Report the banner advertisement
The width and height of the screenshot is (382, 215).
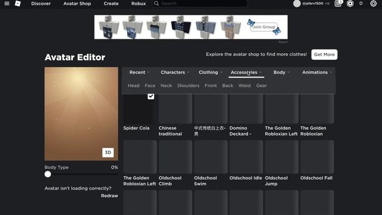[283, 42]
